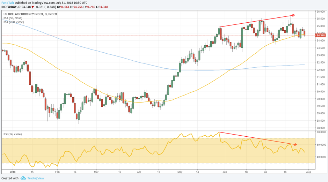Image resolution: width=328 pixels, height=182 pixels.
Task: Select the RSI (14, close) indicator label
Action: [x=12, y=134]
